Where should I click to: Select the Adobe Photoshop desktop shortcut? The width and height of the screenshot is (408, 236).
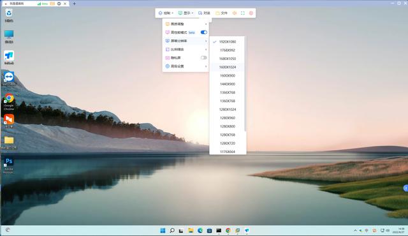(9, 165)
